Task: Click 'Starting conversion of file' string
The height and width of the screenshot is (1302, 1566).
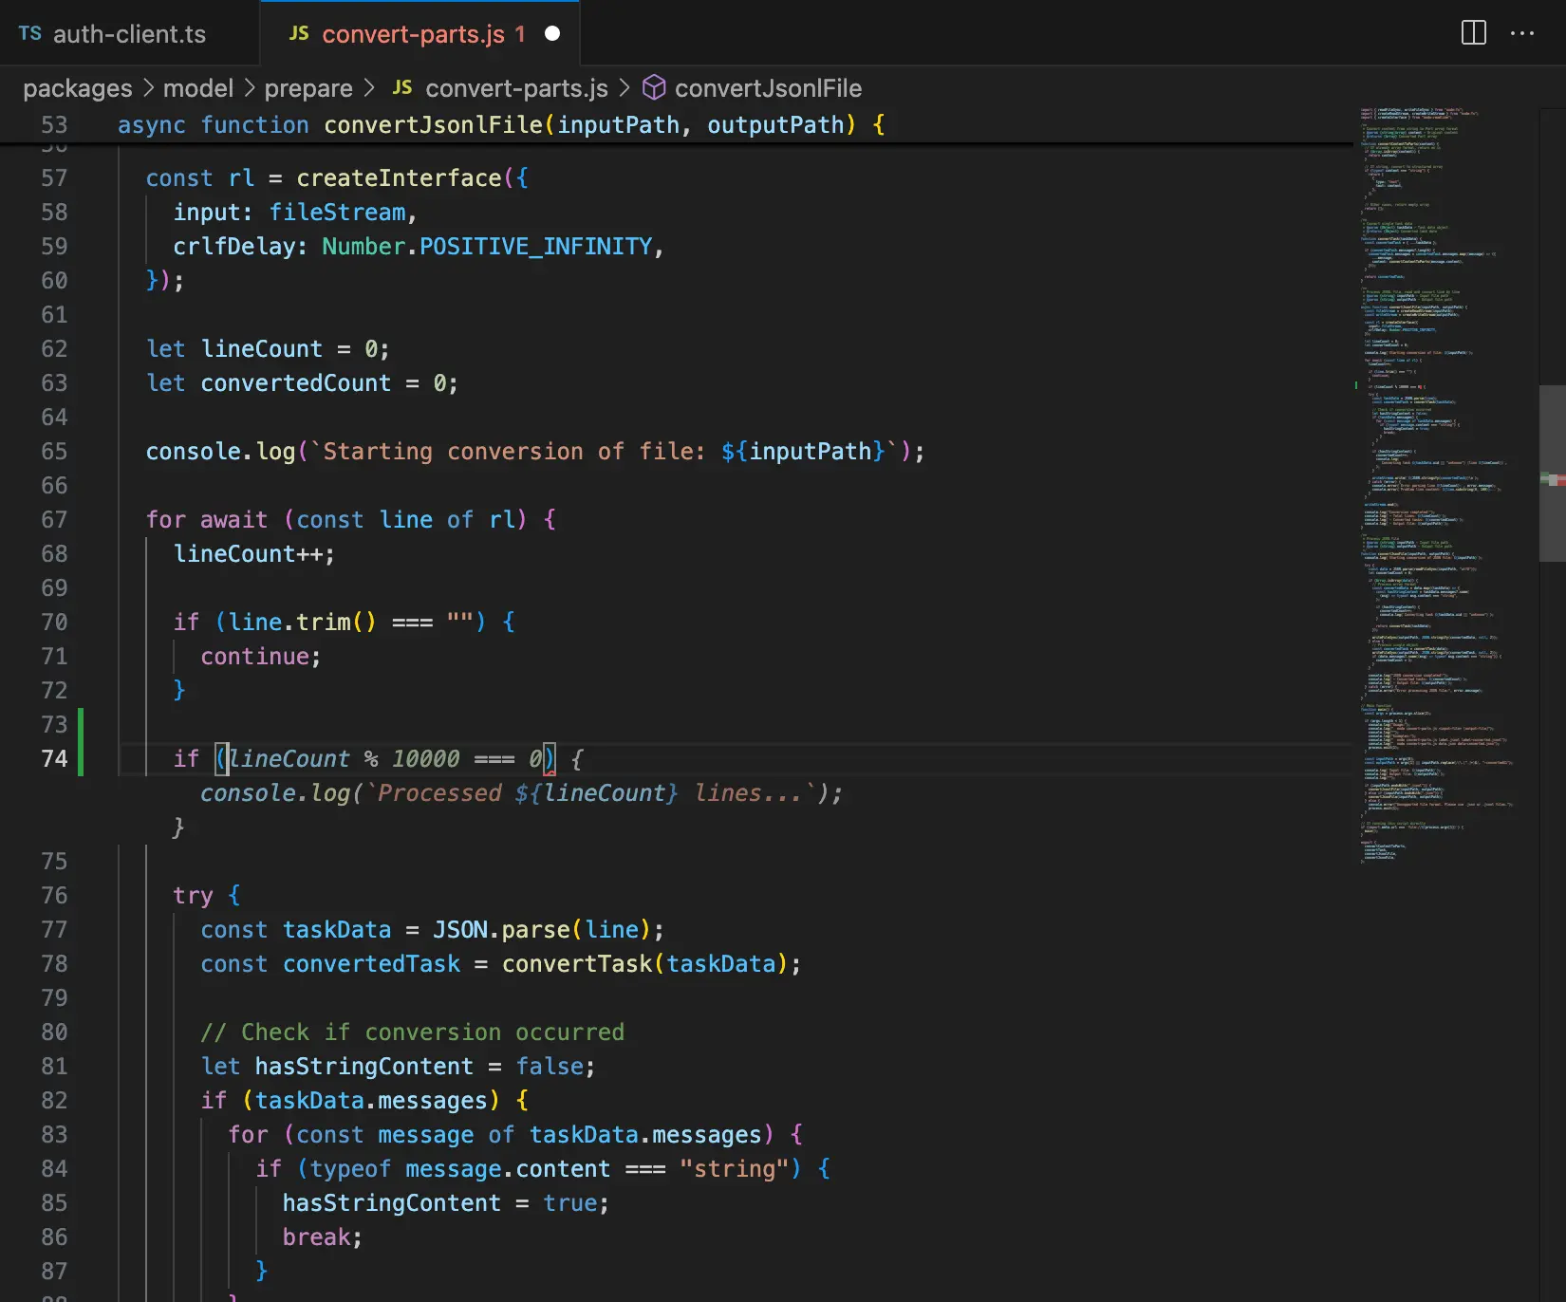Action: (508, 452)
